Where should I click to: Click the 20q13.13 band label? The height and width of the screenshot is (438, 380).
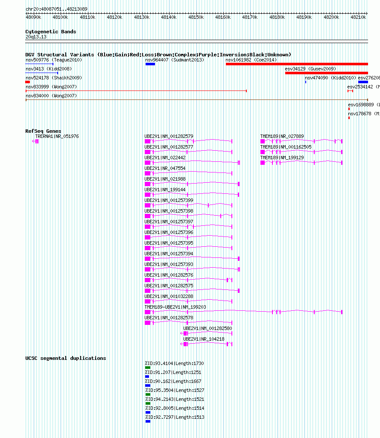pos(36,37)
